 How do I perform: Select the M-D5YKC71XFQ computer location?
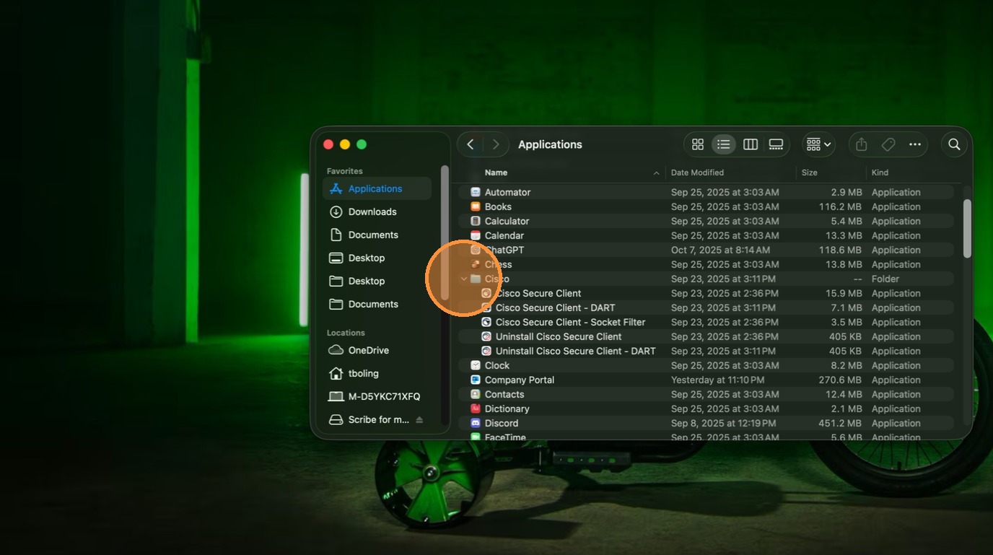377,396
